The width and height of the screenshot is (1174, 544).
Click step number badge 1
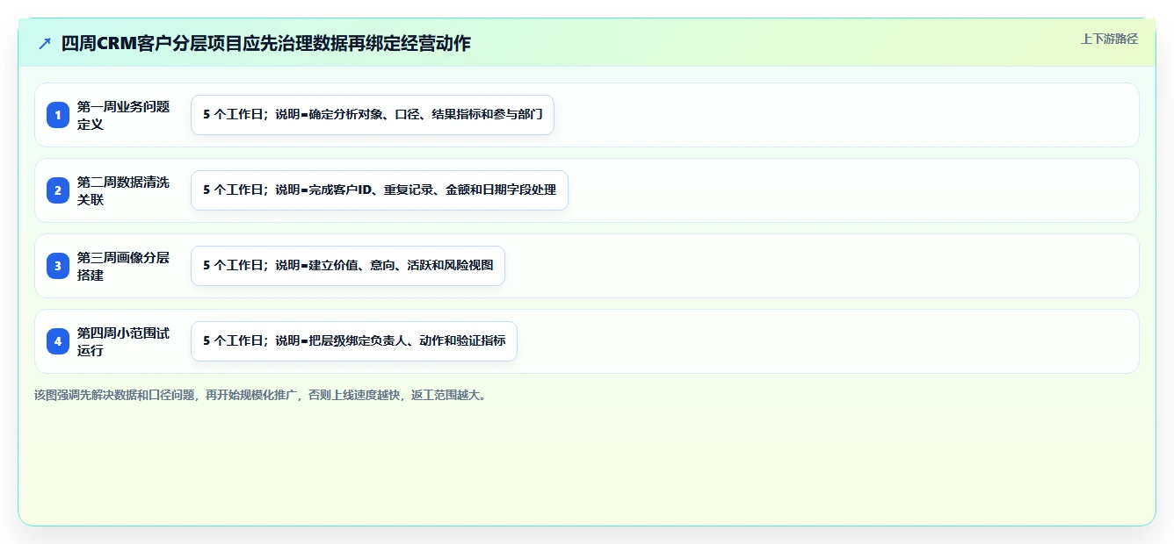(58, 115)
